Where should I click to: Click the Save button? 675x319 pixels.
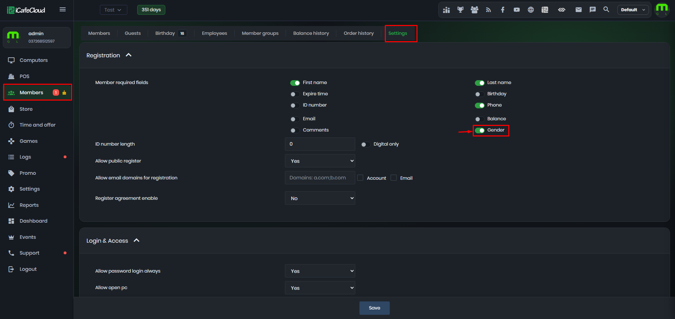(x=374, y=308)
